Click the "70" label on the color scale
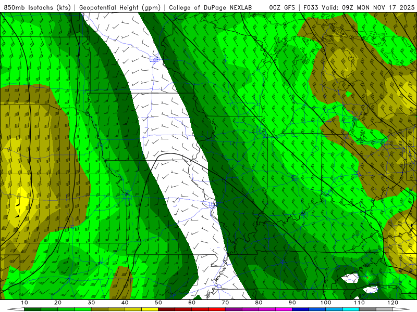The height and width of the screenshot is (312, 417). click(225, 303)
